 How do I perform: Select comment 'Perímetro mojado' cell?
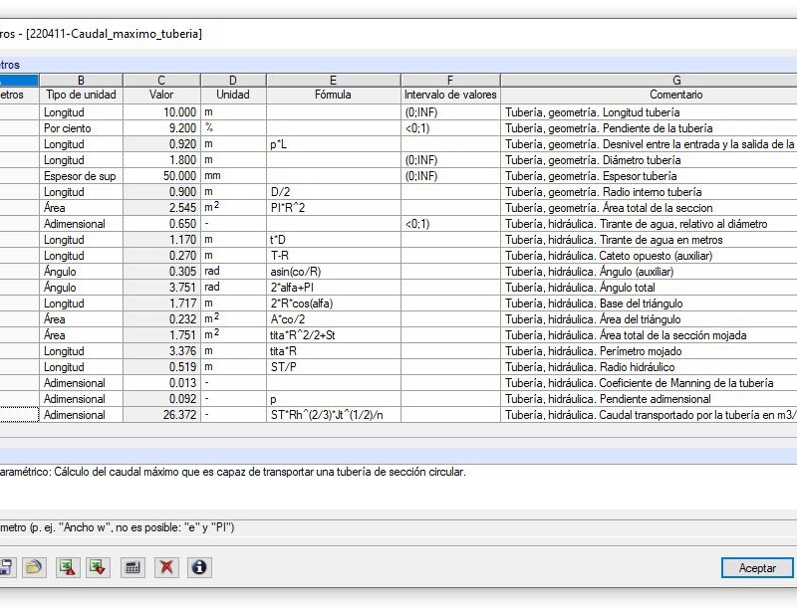click(649, 351)
